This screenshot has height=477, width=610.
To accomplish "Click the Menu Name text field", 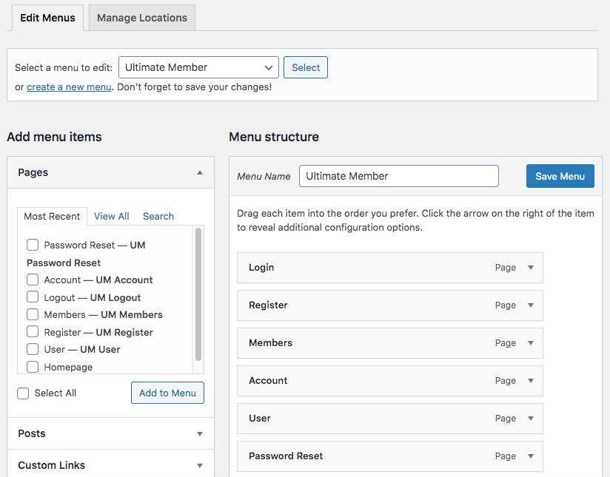I will click(x=399, y=176).
